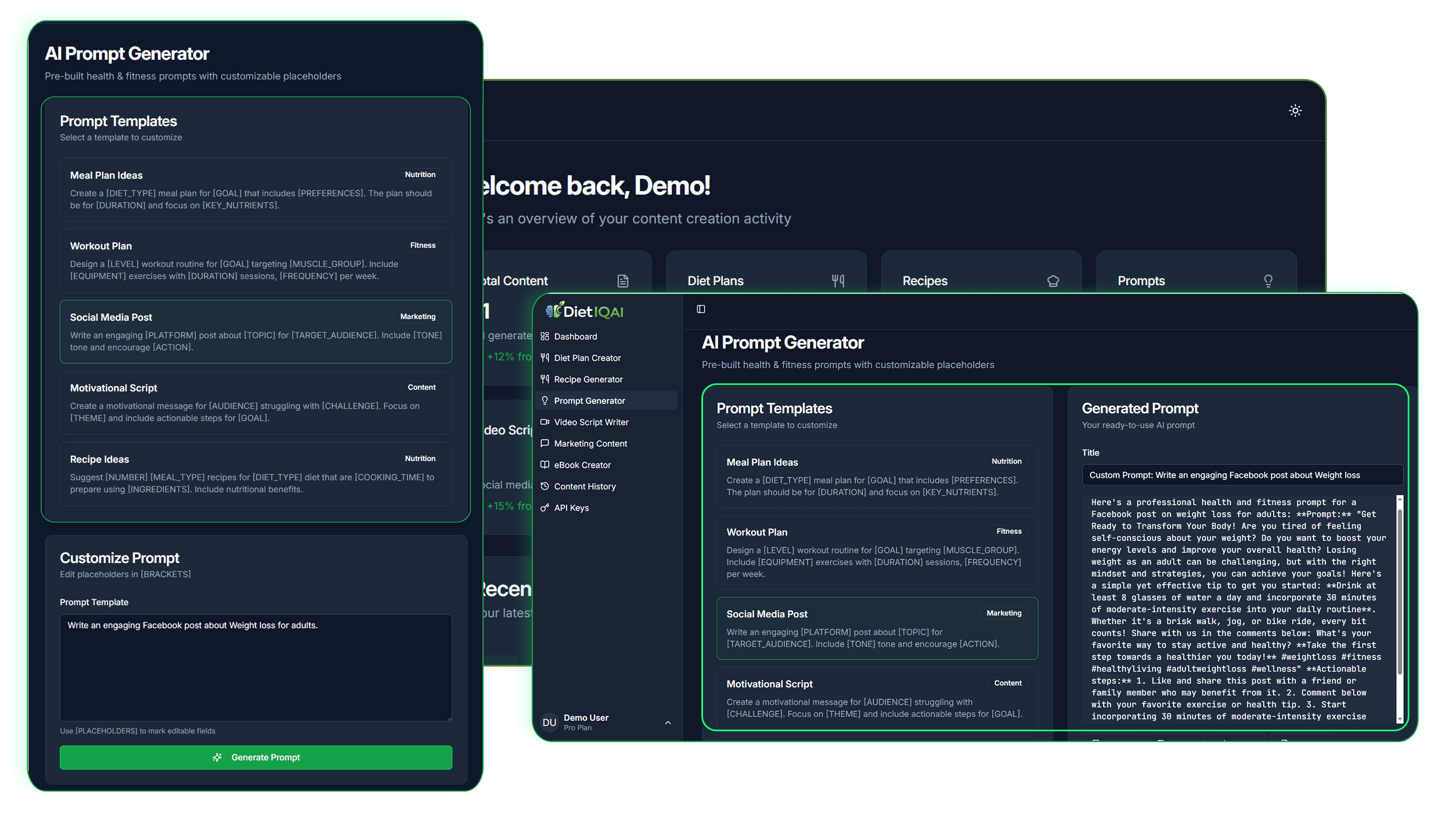Click the eBook Creator book icon
Image resolution: width=1440 pixels, height=819 pixels.
[x=545, y=465]
